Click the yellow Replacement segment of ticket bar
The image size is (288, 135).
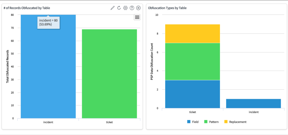click(192, 34)
